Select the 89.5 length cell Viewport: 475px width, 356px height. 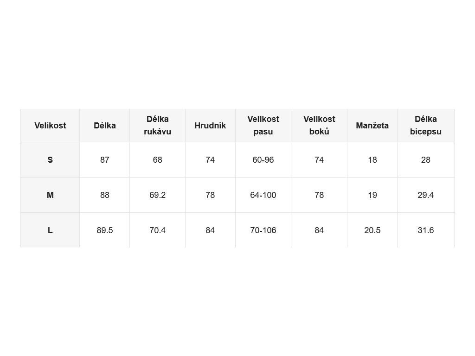[104, 230]
